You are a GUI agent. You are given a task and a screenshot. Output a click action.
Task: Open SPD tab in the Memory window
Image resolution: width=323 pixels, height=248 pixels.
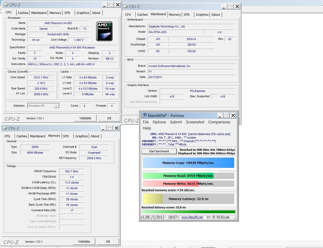66,136
